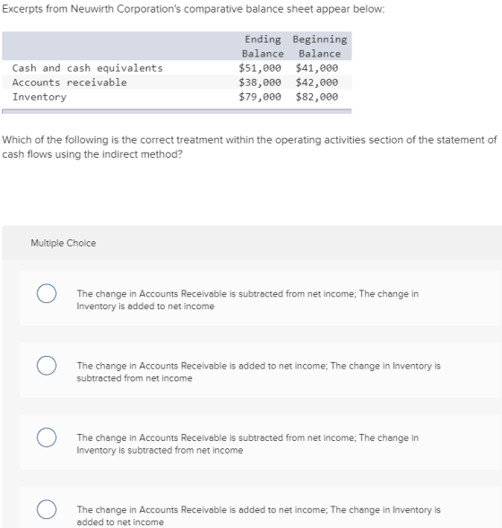Click the 'Beginning Balance' column header
This screenshot has width=502, height=528.
click(x=320, y=47)
